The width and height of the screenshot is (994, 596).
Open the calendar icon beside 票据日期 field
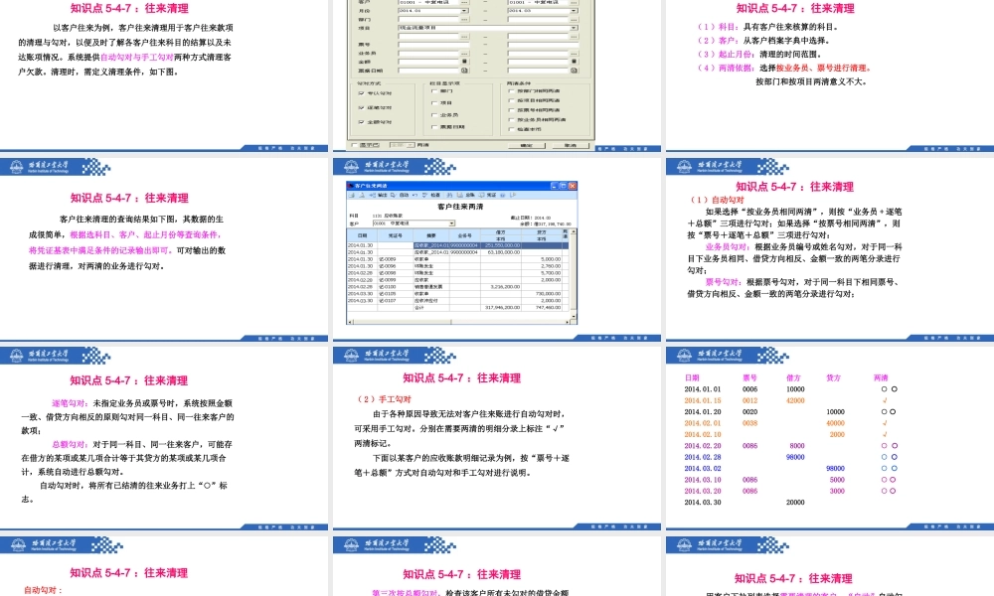(466, 71)
